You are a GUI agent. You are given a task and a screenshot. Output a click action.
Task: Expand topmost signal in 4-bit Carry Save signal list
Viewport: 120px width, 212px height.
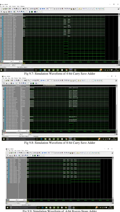tap(1, 16)
